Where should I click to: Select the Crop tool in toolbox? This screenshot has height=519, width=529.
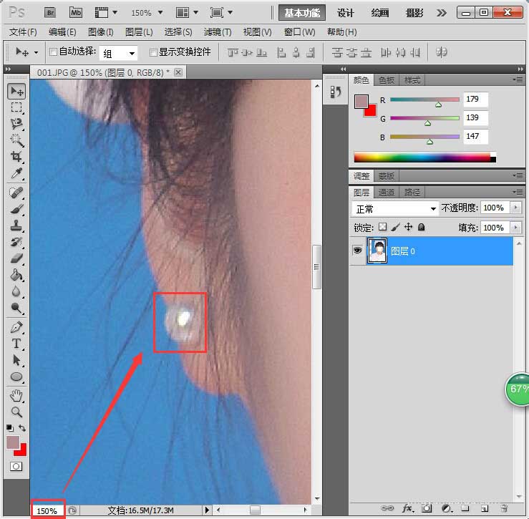[16, 157]
